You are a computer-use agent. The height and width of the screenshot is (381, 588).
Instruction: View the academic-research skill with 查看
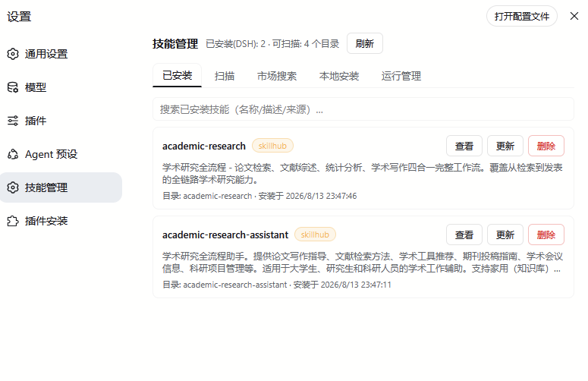464,146
